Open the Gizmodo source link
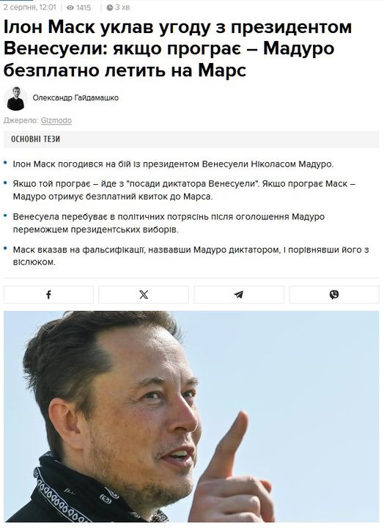 [x=56, y=120]
